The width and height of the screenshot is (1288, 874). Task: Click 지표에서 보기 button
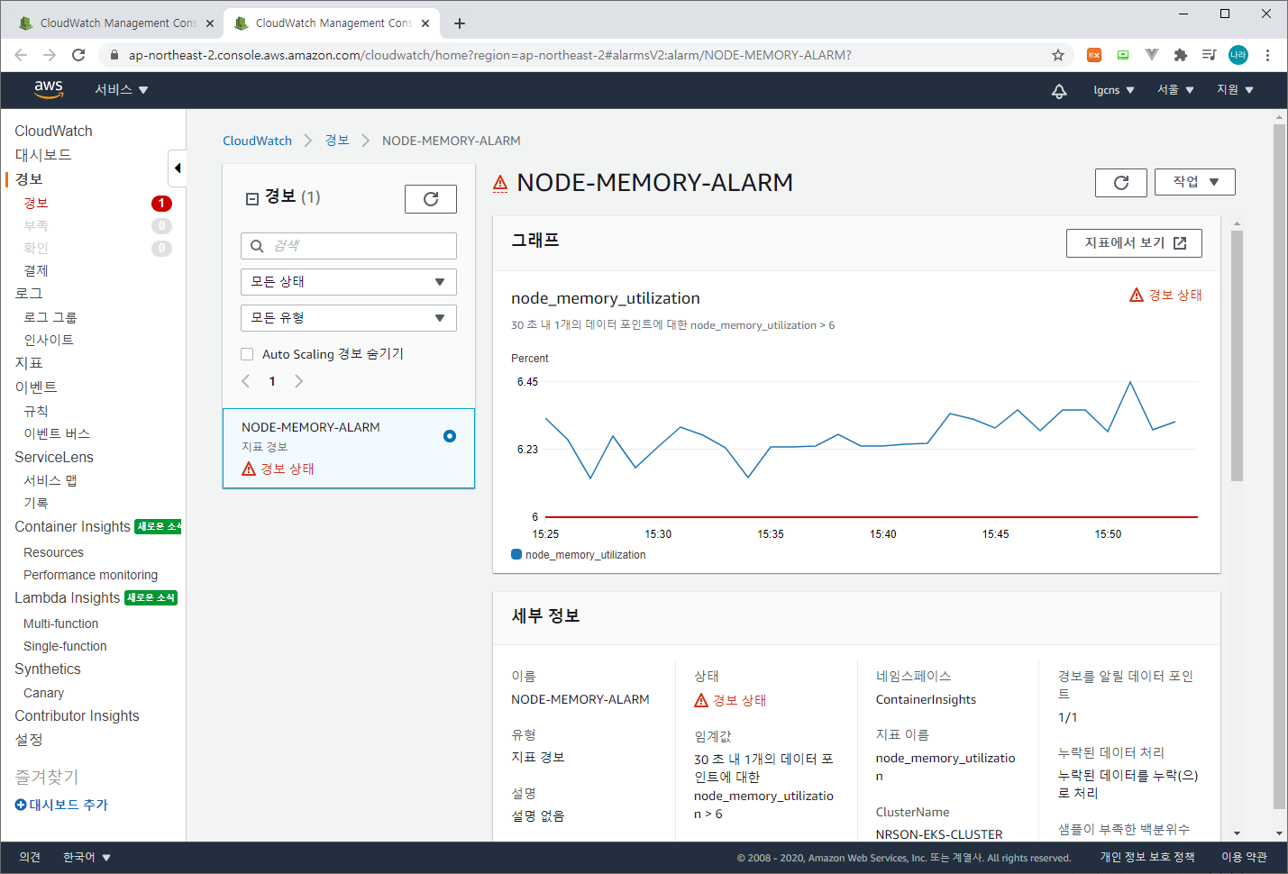tap(1134, 243)
